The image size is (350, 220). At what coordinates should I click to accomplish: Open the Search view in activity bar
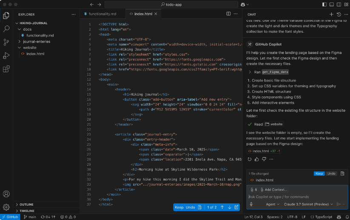coord(6,28)
